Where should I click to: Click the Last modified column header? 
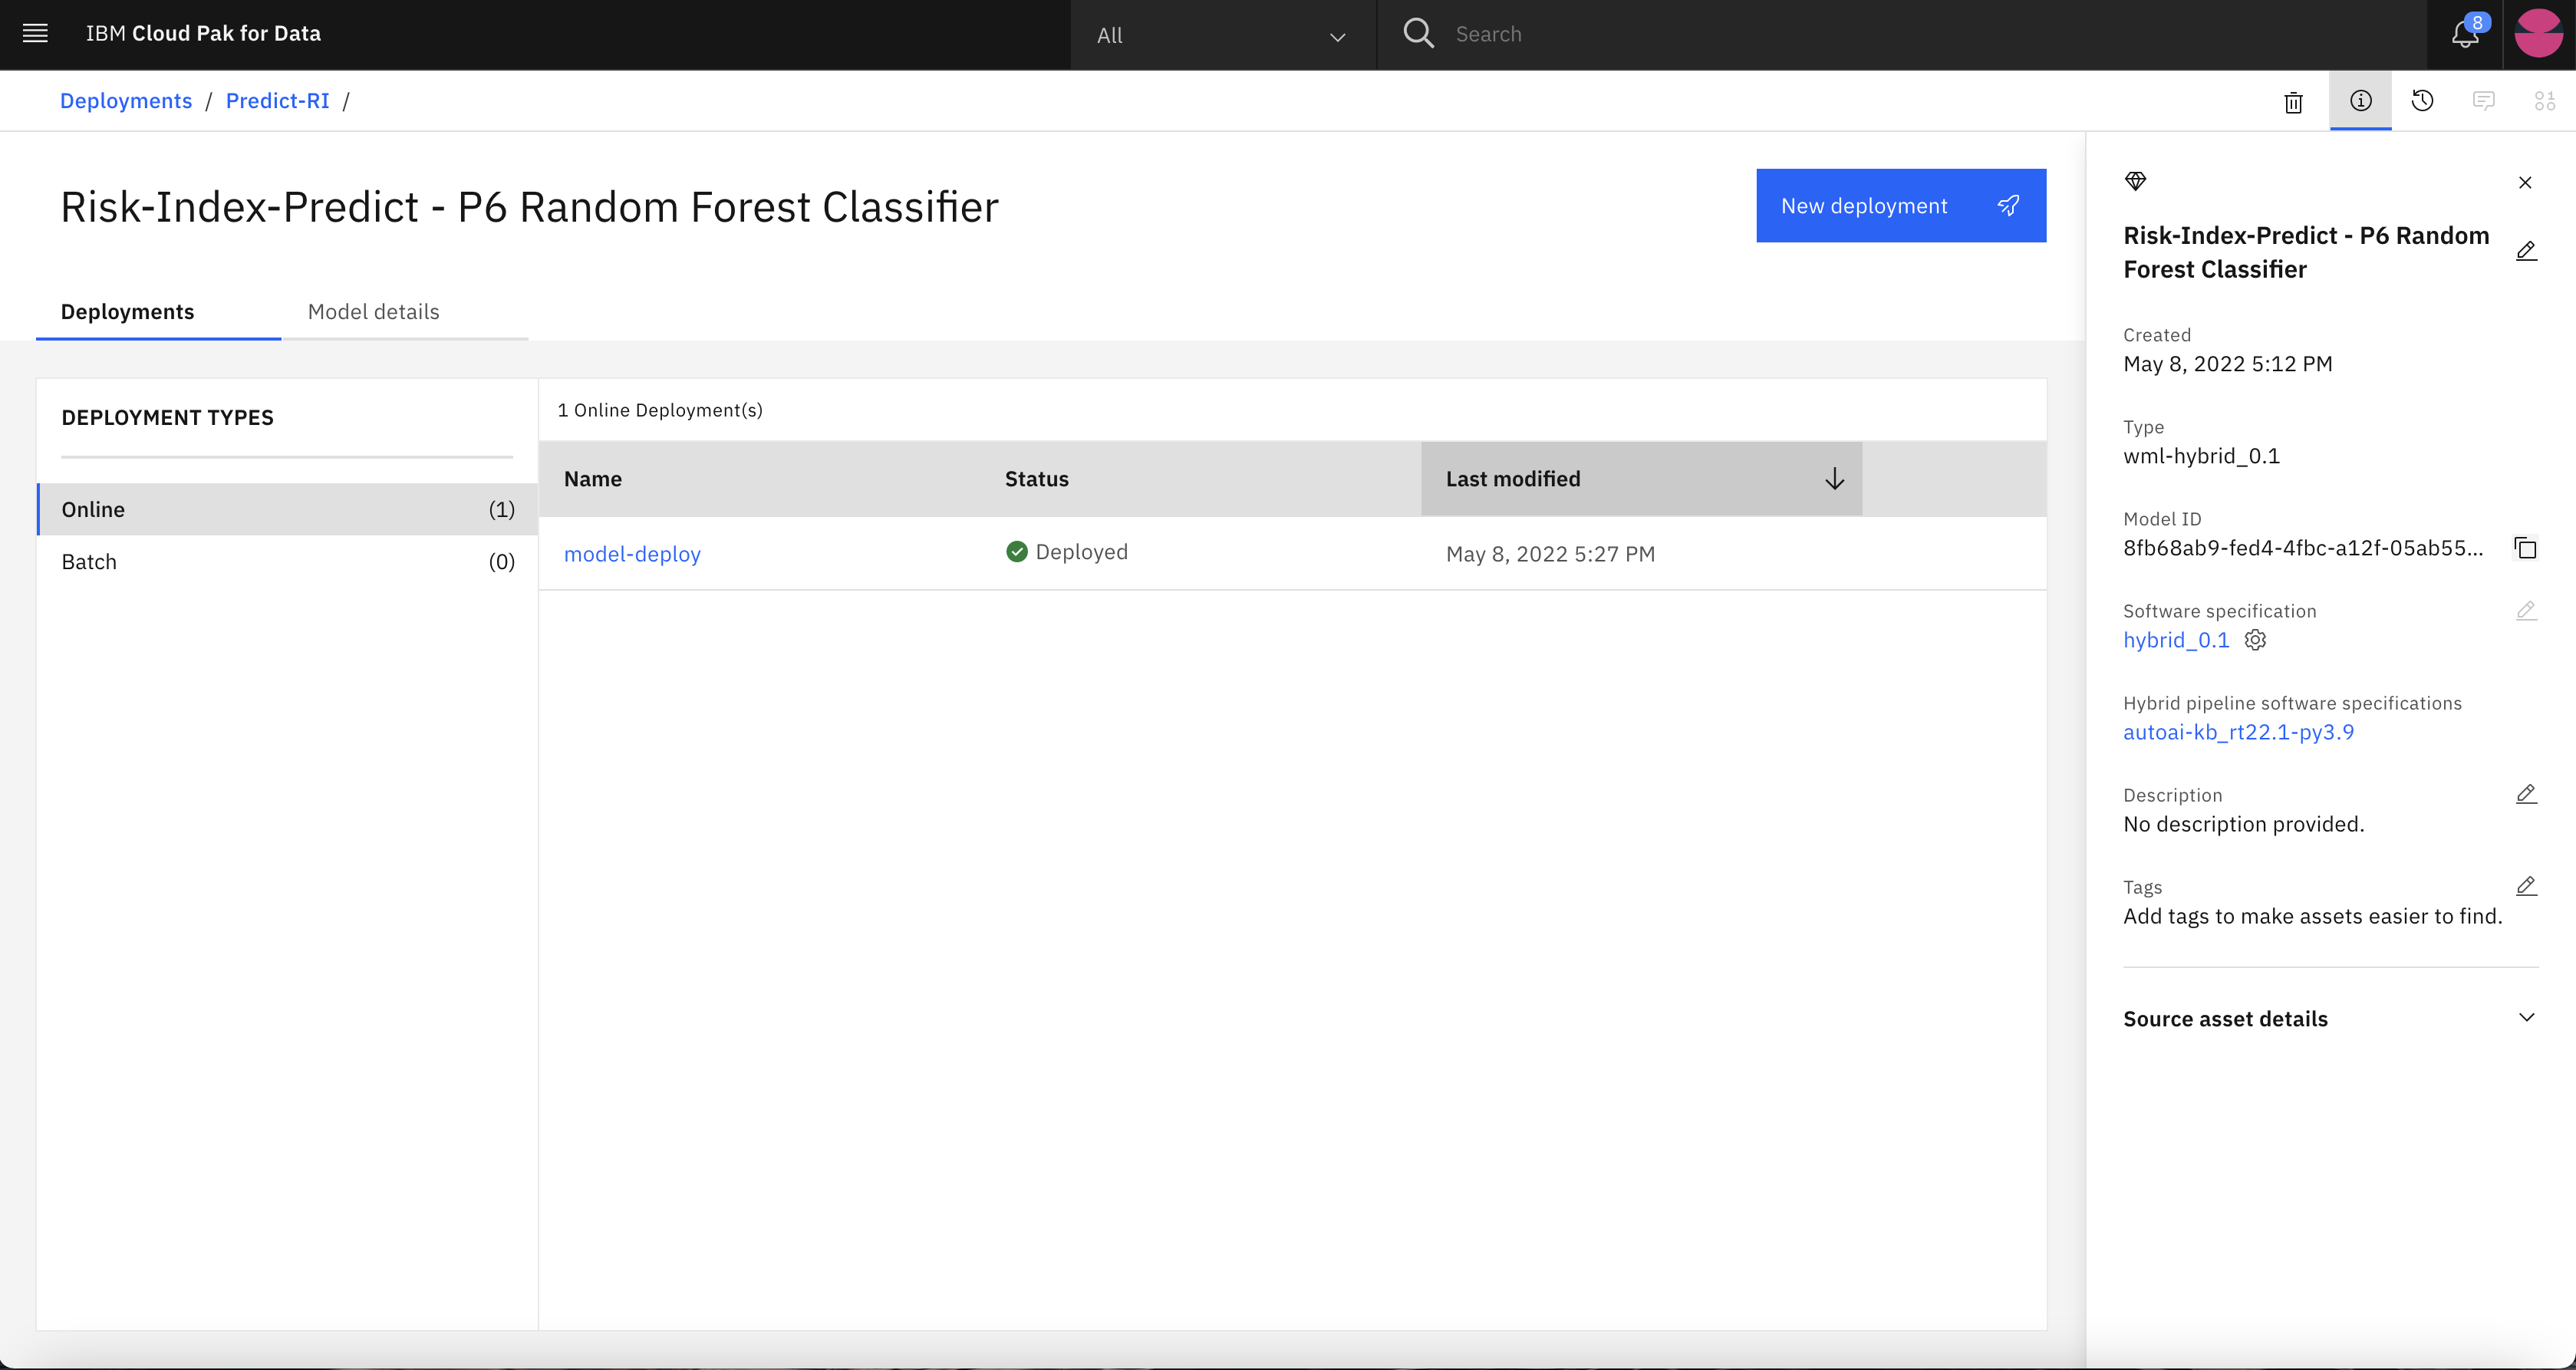tap(1641, 479)
